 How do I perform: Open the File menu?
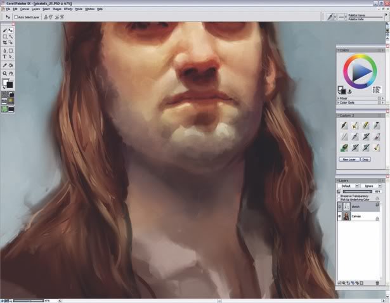pyautogui.click(x=8, y=9)
